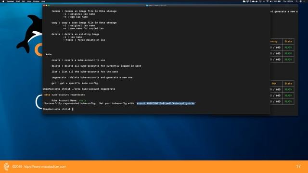Open the View menu
Viewport: 308px width, 173px height.
pyautogui.click(x=29, y=1)
